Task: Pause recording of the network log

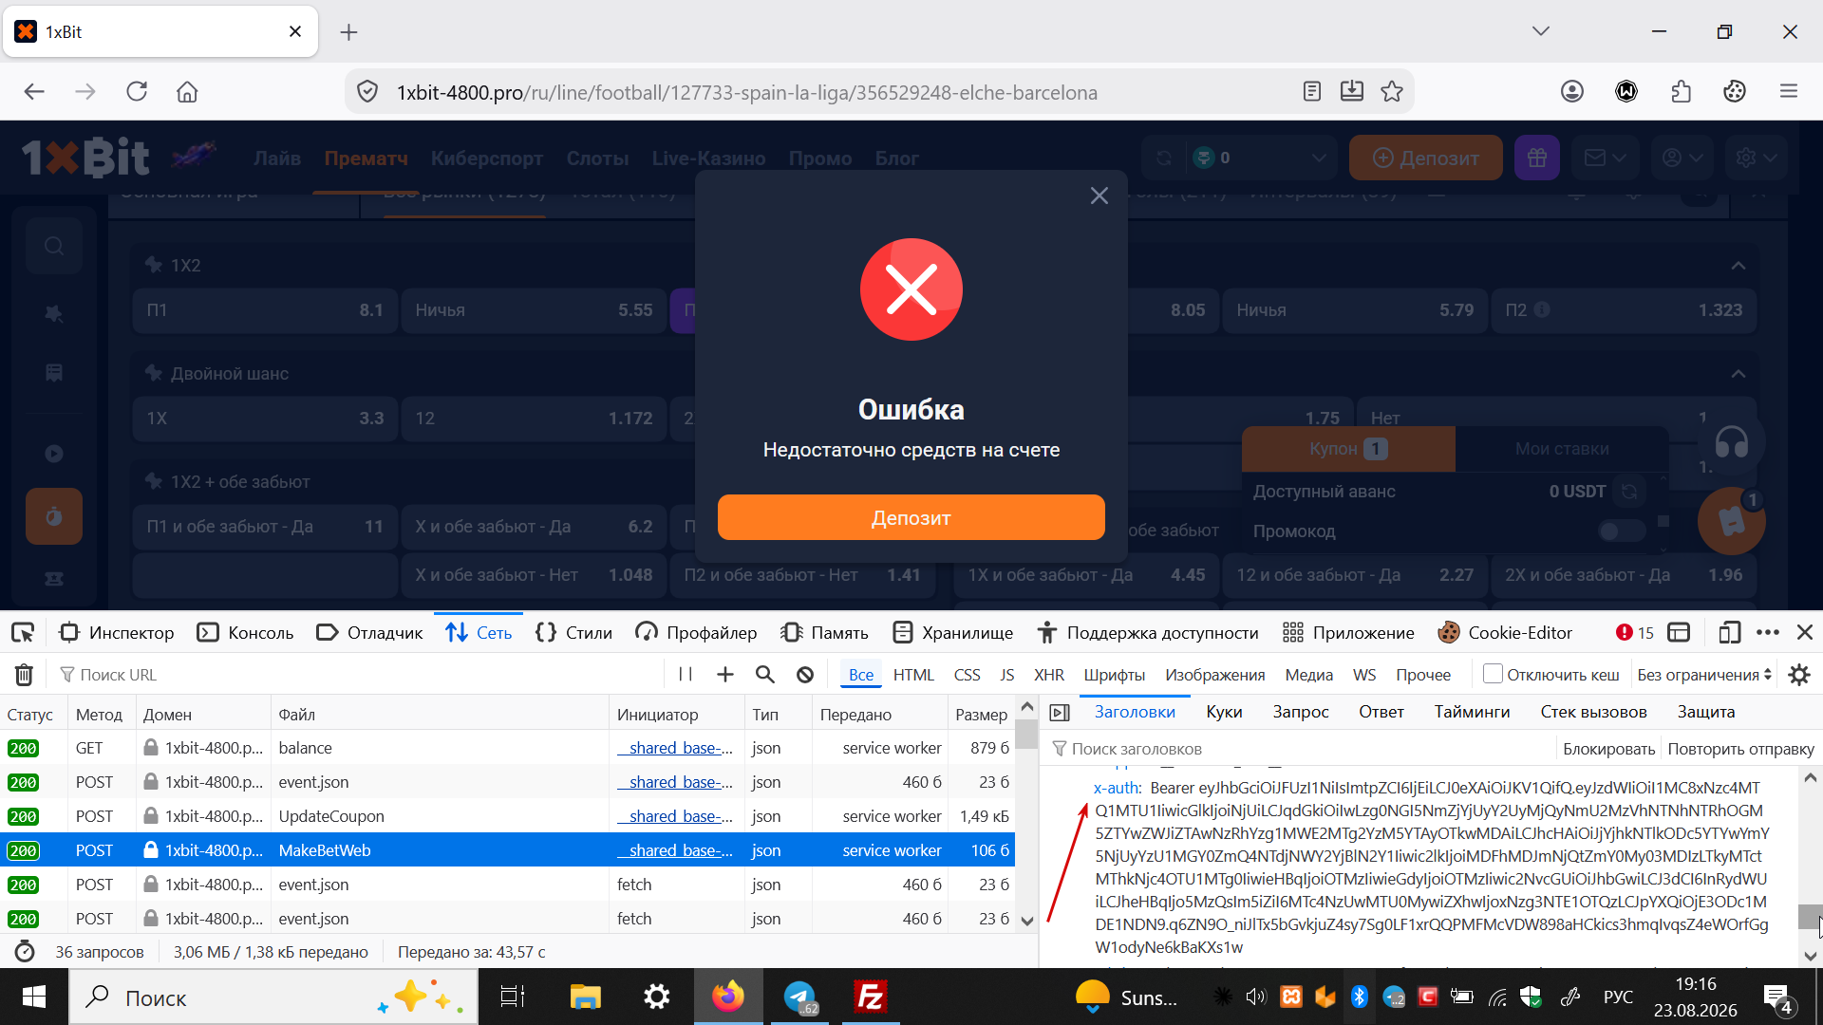Action: 686,675
